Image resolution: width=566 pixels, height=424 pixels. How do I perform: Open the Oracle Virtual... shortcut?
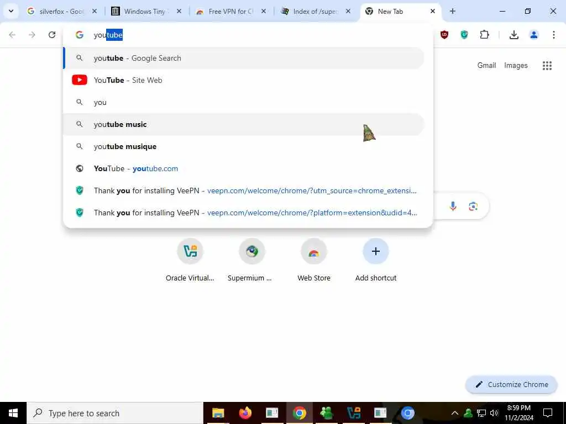click(x=190, y=261)
